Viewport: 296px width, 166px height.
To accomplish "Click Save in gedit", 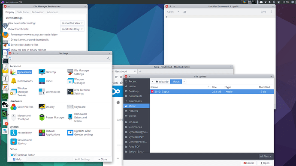I will (x=263, y=12).
